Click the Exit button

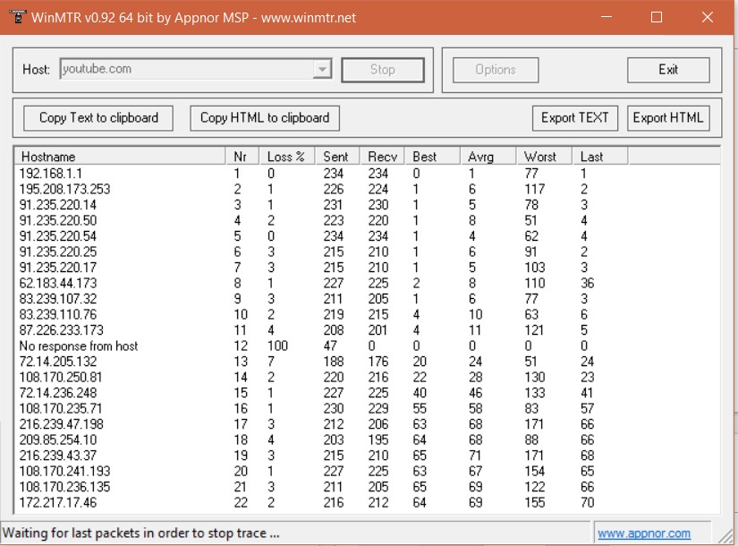(x=667, y=70)
